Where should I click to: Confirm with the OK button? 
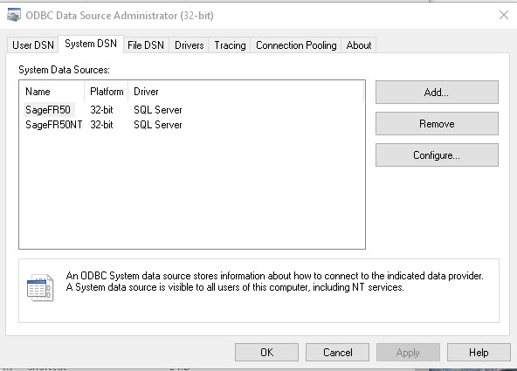coord(266,352)
